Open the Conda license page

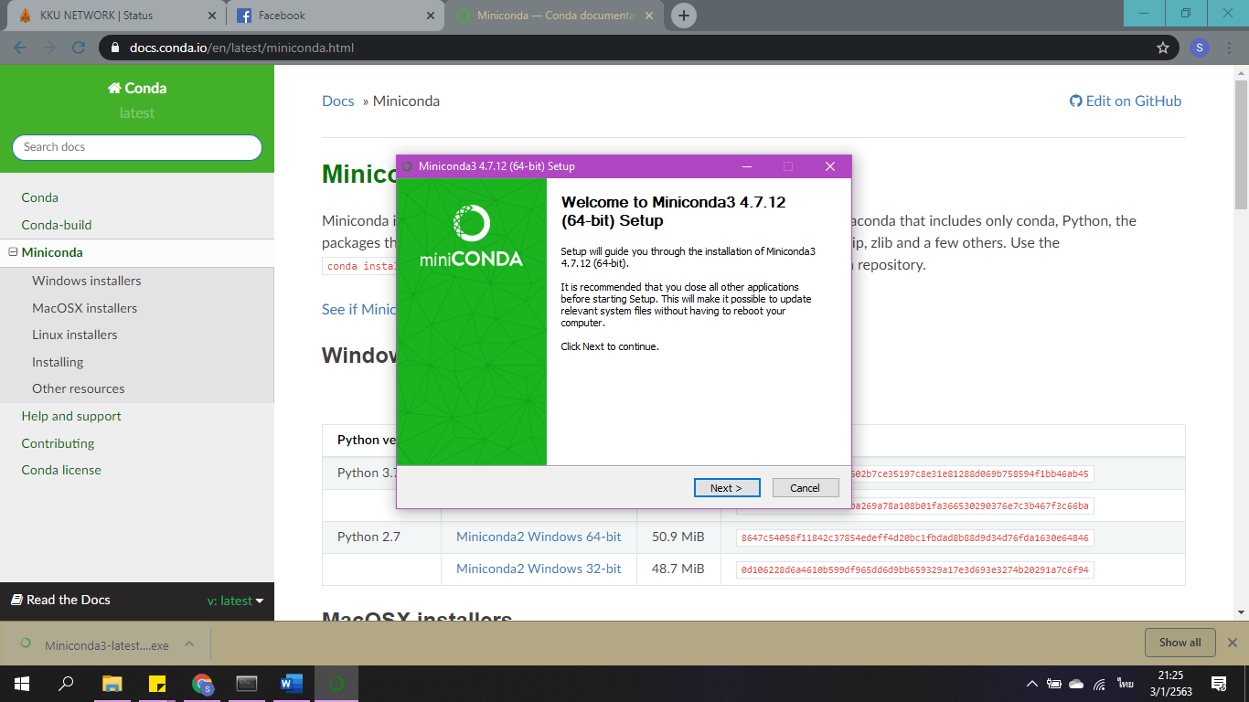coord(61,470)
